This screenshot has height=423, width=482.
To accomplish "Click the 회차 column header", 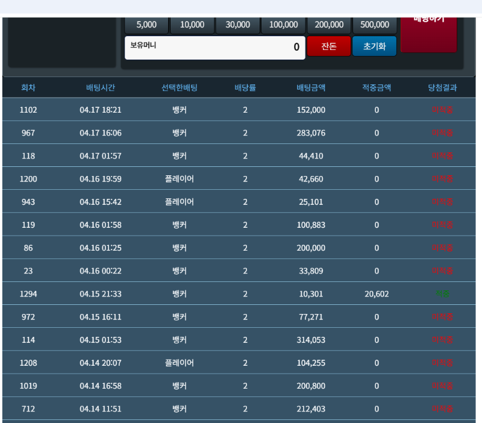I will 28,87.
